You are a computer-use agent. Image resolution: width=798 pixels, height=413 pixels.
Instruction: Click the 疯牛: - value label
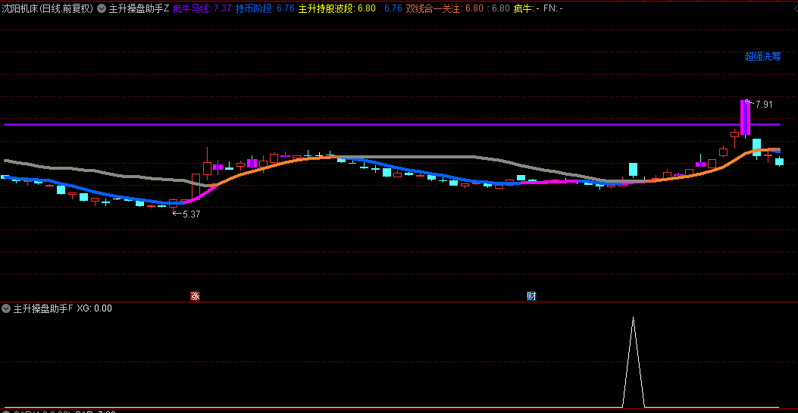coord(526,8)
